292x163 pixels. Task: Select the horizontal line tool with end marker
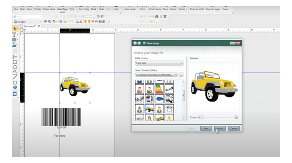(x=15, y=57)
